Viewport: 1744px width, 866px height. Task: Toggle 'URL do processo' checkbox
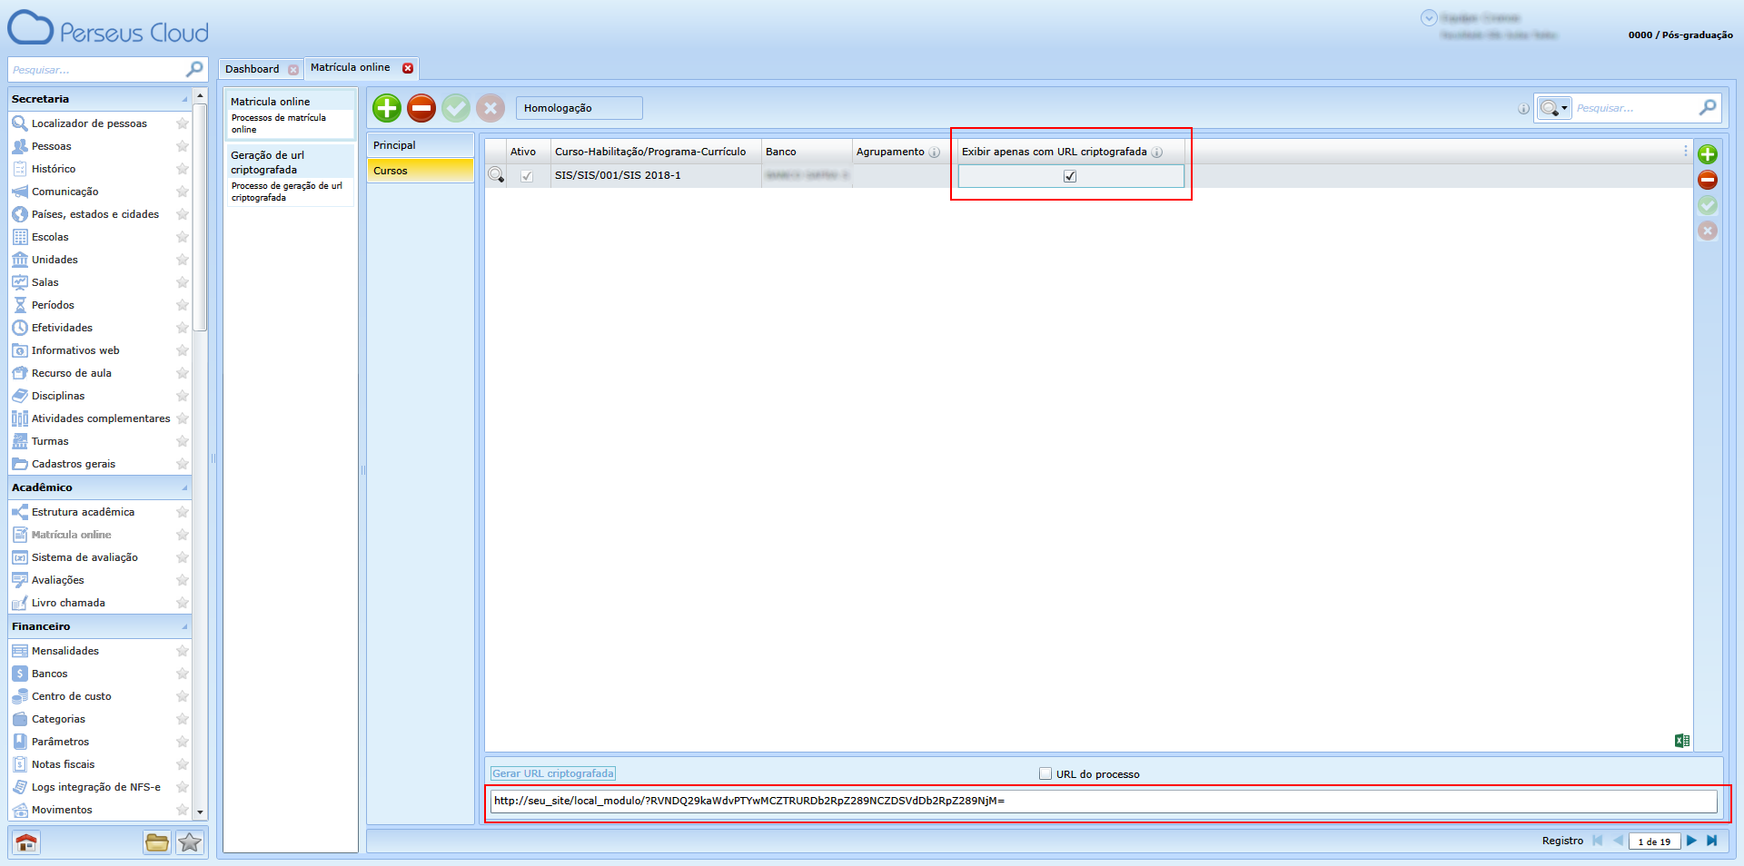click(x=1045, y=773)
